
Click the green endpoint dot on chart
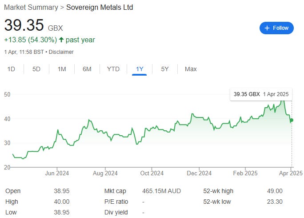292,120
